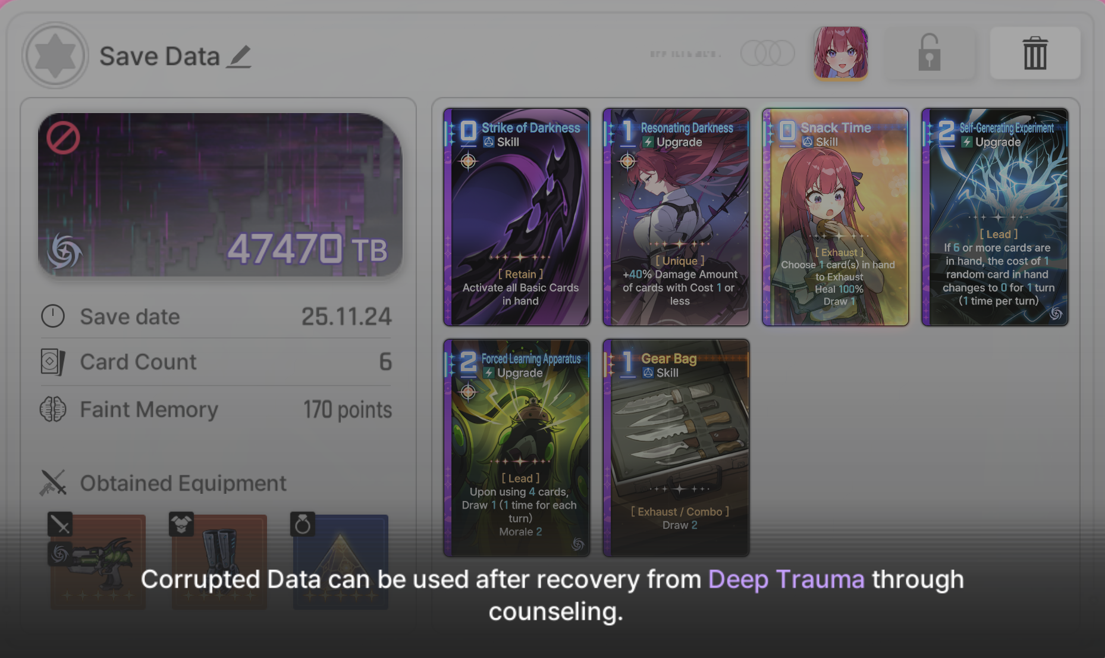Screen dimensions: 1105x658
Task: Click the boots armor equipment item
Action: pyautogui.click(x=219, y=562)
